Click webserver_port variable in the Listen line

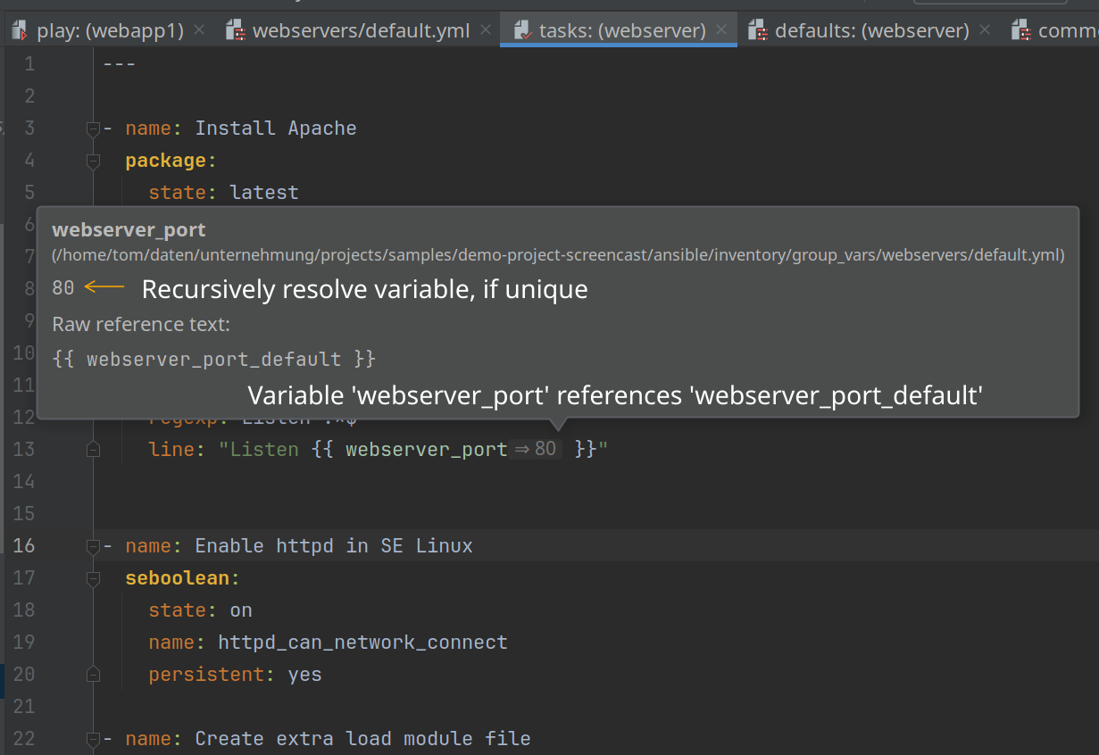pos(427,450)
